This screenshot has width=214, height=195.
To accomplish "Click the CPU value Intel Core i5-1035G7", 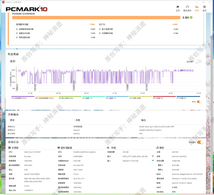I will pyautogui.click(x=32, y=152).
